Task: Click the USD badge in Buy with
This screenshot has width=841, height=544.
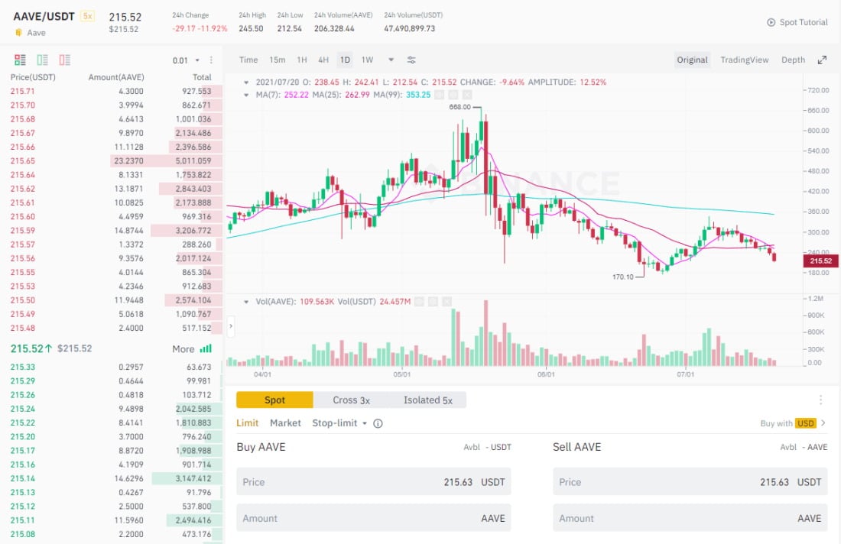Action: [x=806, y=423]
